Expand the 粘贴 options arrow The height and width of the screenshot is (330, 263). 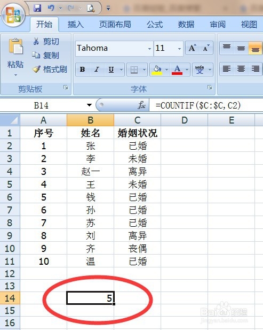15,75
